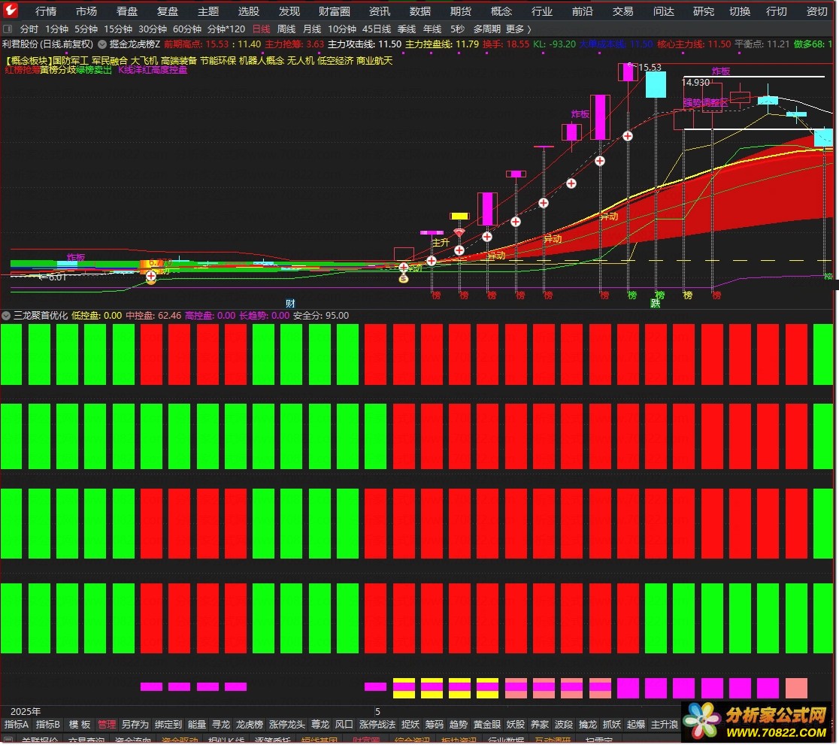Switch to the 5分钟 timeframe
Image resolution: width=839 pixels, height=745 pixels.
click(x=86, y=29)
